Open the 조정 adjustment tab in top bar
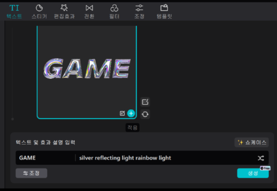Viewport: 277px width, 191px height. [139, 11]
